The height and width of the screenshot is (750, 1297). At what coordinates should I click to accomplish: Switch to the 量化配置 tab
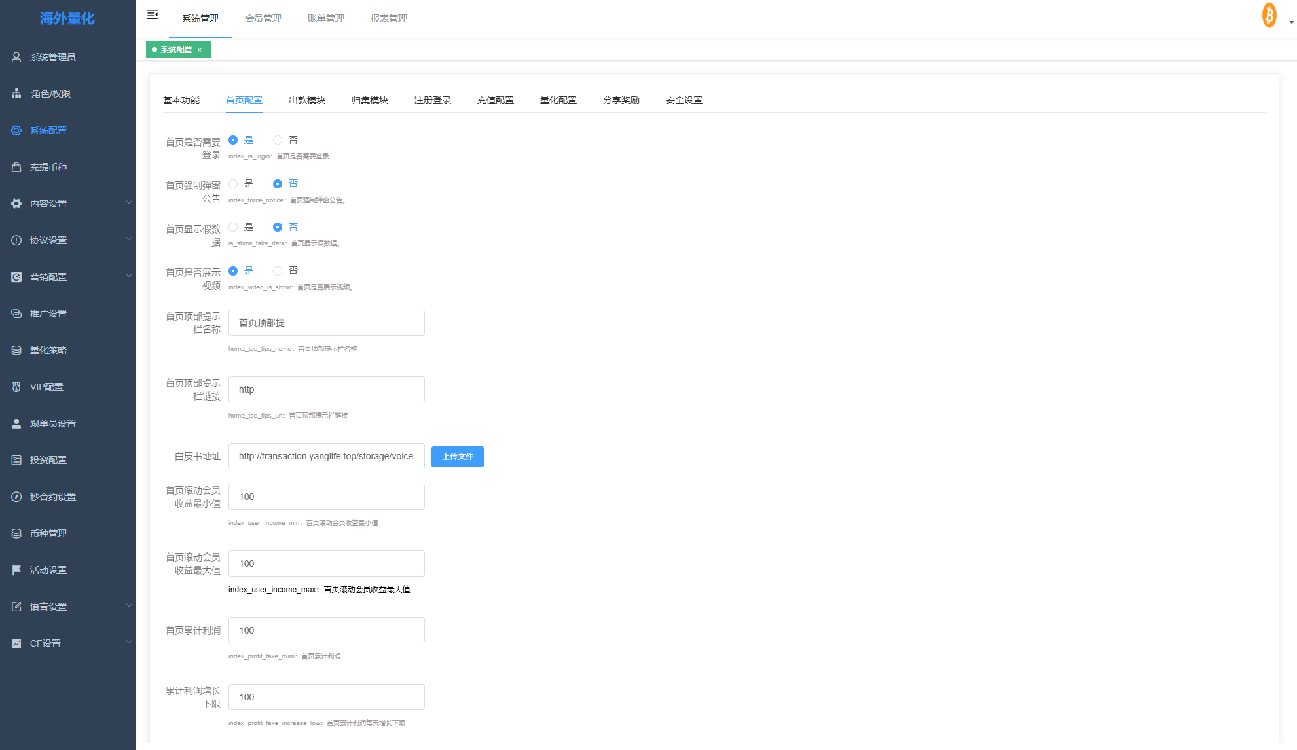pyautogui.click(x=558, y=100)
